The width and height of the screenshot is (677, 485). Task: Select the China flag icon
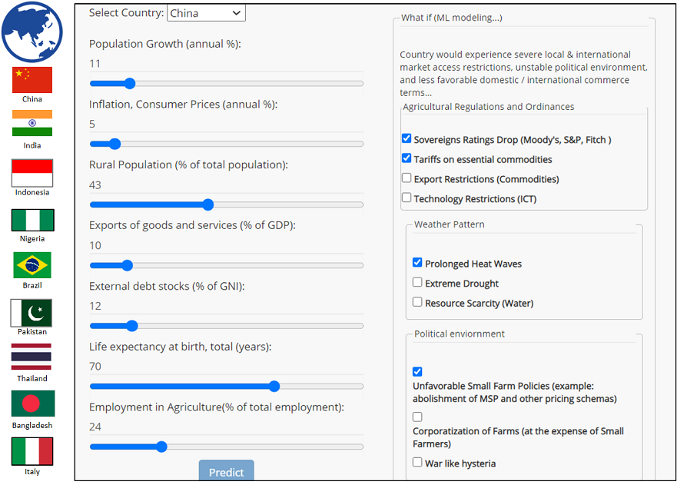[32, 80]
